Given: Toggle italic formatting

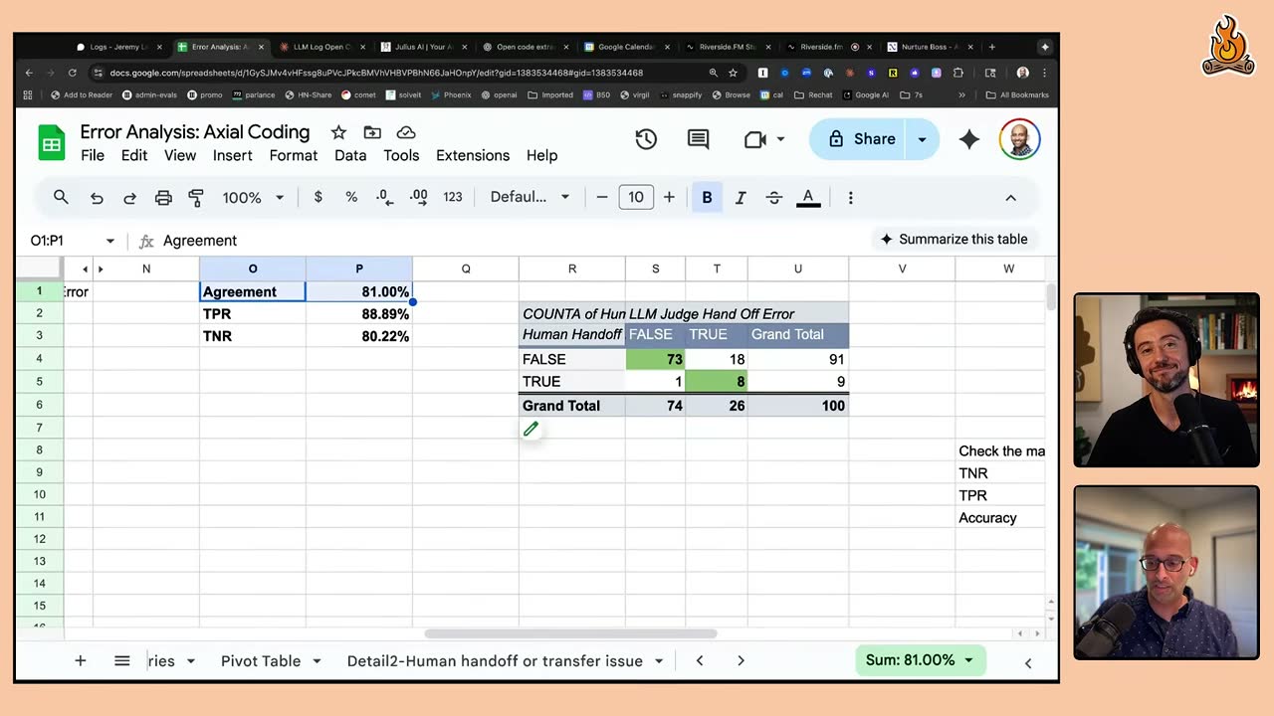Looking at the screenshot, I should [x=741, y=197].
